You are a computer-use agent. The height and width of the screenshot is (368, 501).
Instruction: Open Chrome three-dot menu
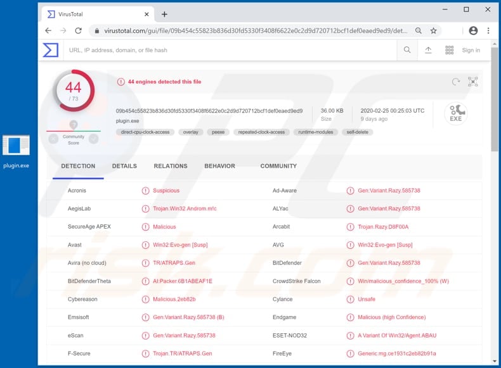pyautogui.click(x=488, y=30)
